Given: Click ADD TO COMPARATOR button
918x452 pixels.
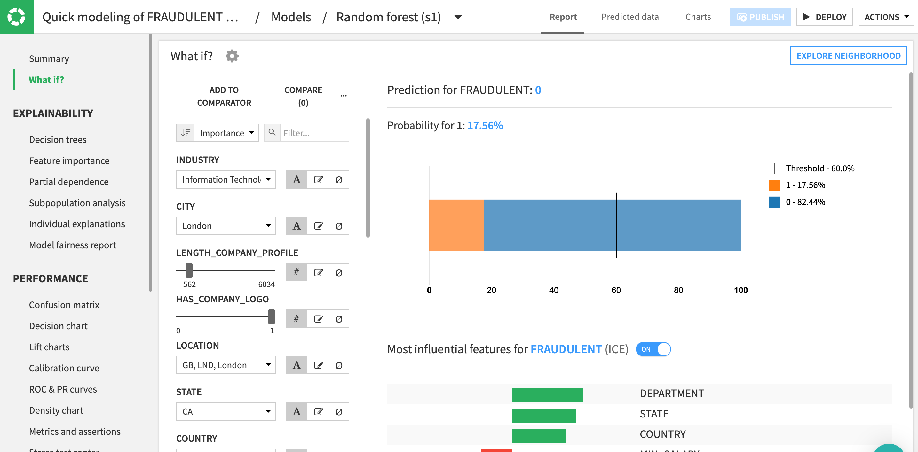Looking at the screenshot, I should click(224, 96).
